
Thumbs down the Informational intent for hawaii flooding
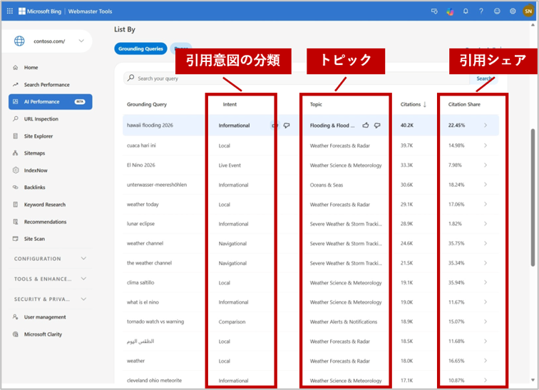point(287,125)
